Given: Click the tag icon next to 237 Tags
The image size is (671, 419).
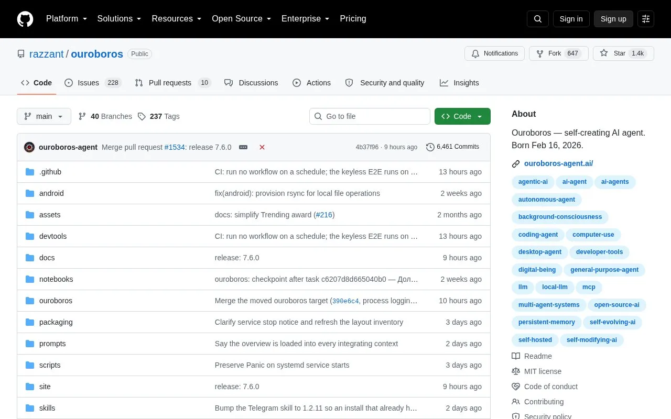Looking at the screenshot, I should click(x=142, y=116).
